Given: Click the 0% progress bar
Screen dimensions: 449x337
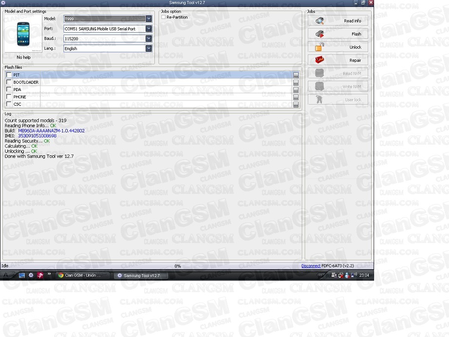Looking at the screenshot, I should tap(178, 266).
